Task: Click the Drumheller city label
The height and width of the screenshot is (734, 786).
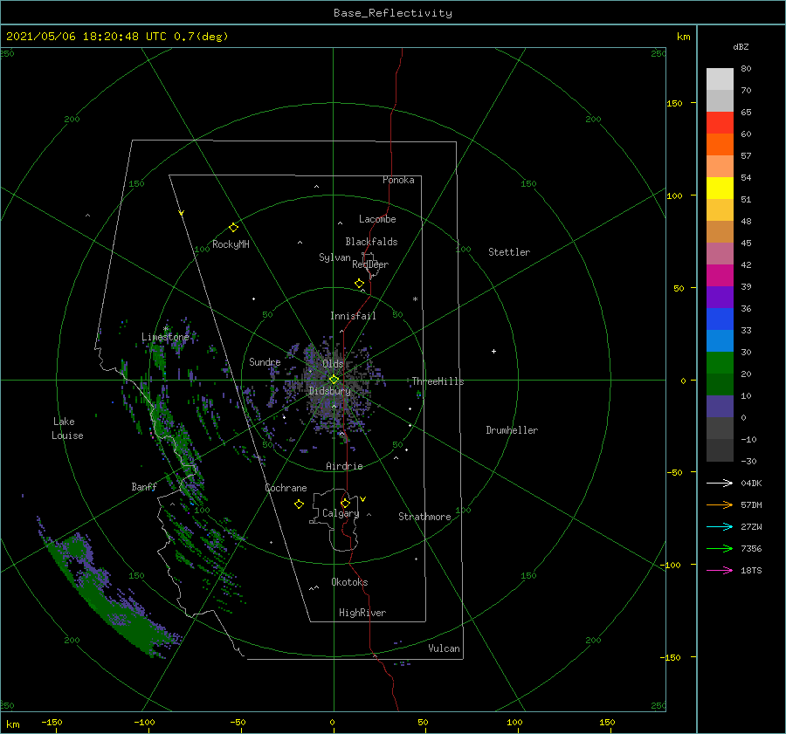Action: (512, 430)
